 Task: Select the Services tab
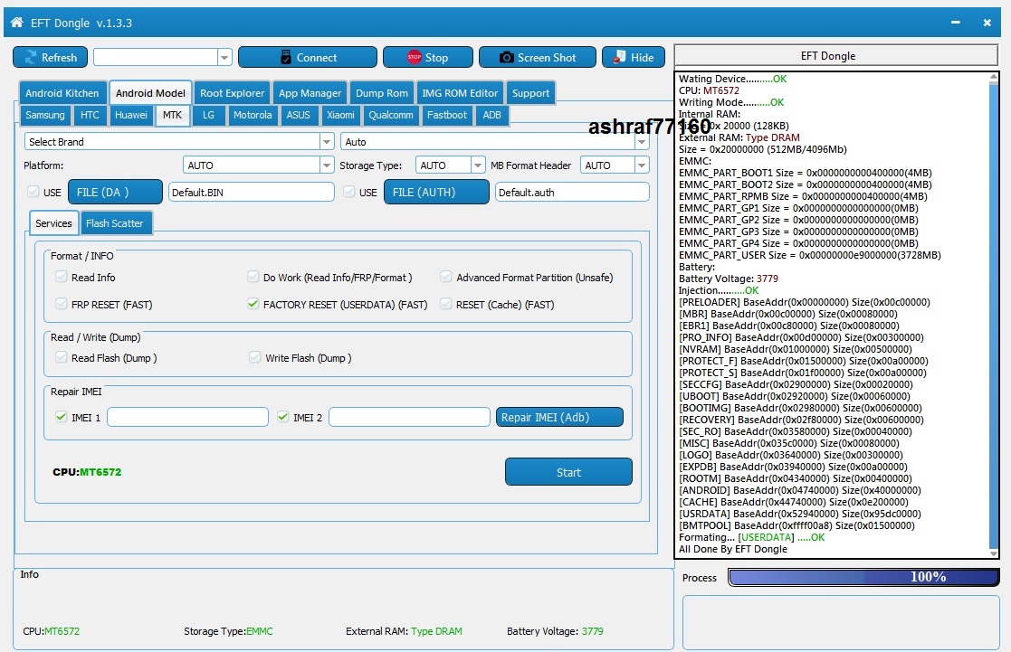click(x=53, y=223)
